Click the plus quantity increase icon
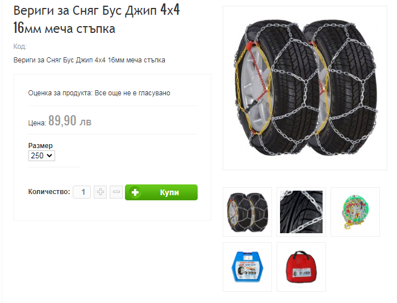397x303 pixels. click(x=101, y=192)
